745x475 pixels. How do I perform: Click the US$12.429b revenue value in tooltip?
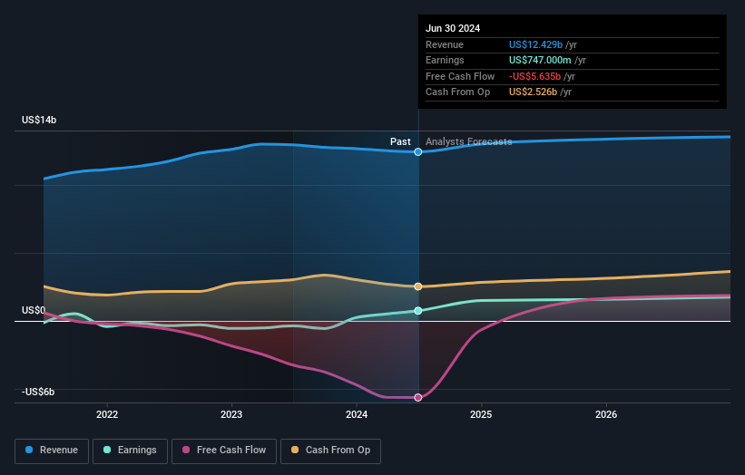[x=535, y=44]
